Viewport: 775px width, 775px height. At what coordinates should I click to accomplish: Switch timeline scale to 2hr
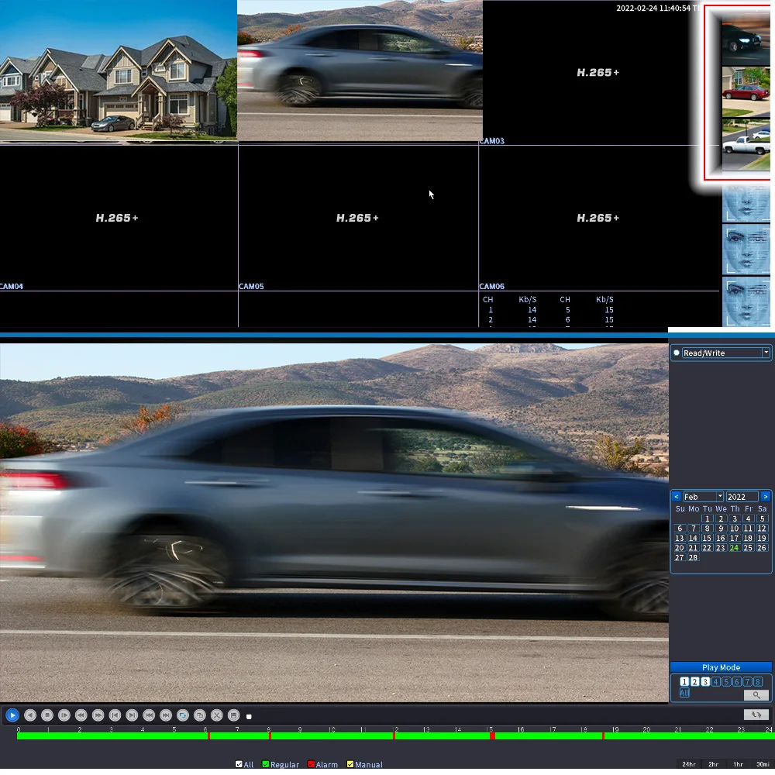tap(713, 764)
